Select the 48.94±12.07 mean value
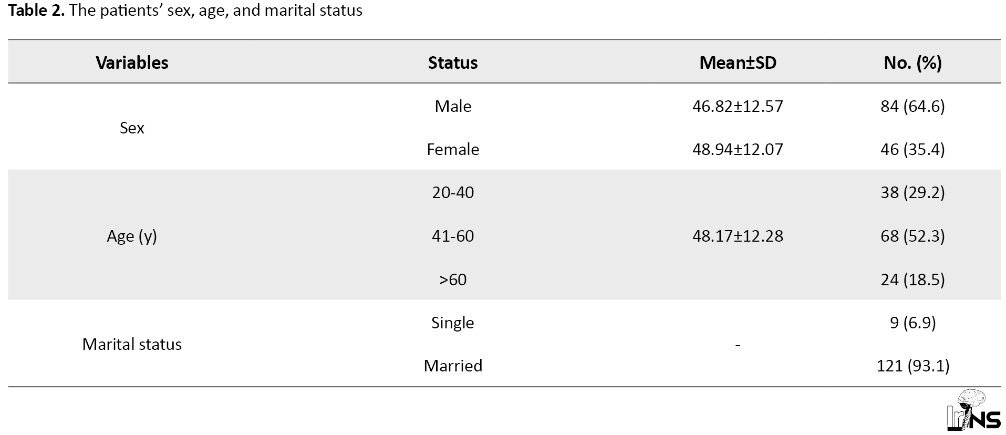Viewport: 1006px width, 435px height. 738,149
